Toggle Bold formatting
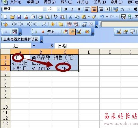 [x=66, y=9]
